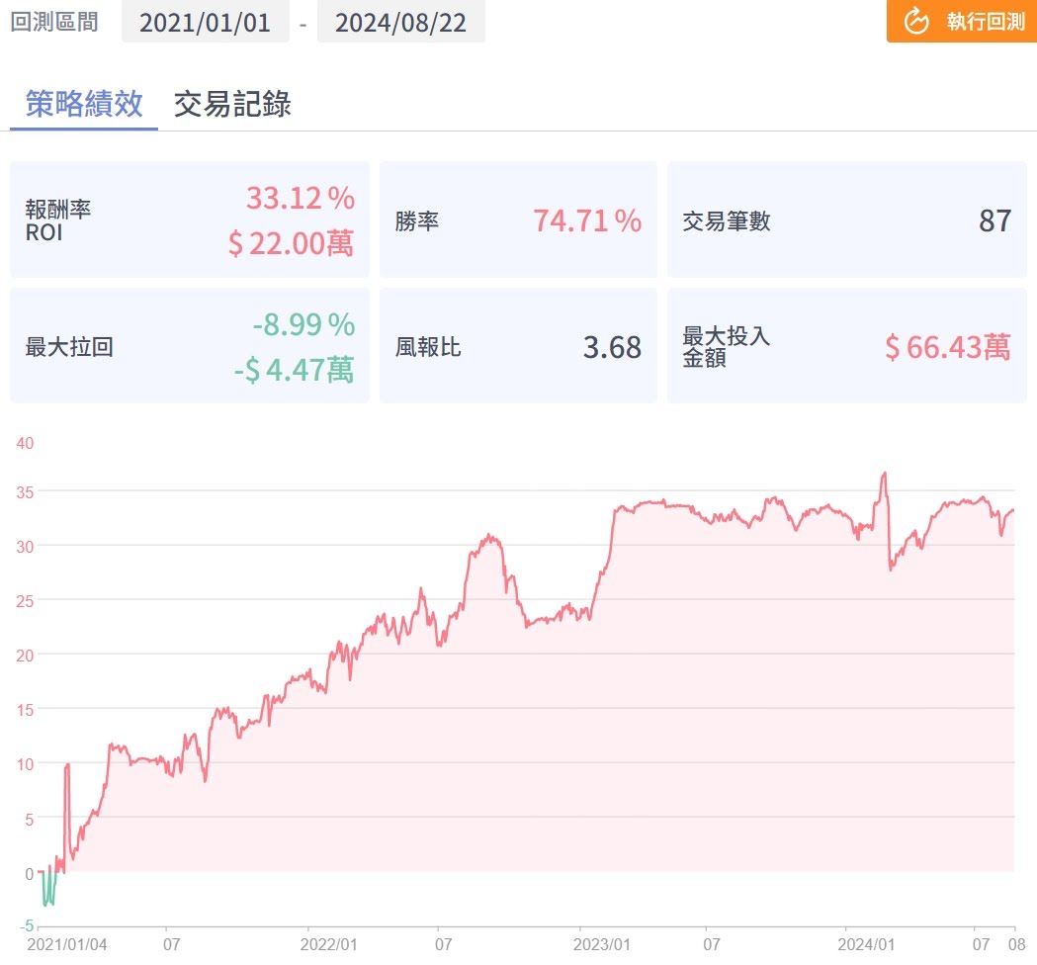Open the end date 2024/08/22 field
Screen dimensions: 1037x965
coord(400,22)
